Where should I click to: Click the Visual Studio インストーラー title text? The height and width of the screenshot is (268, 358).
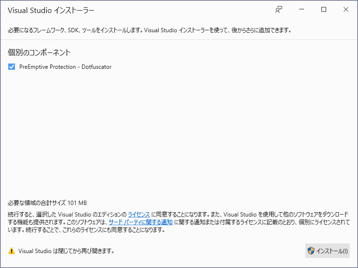[51, 11]
